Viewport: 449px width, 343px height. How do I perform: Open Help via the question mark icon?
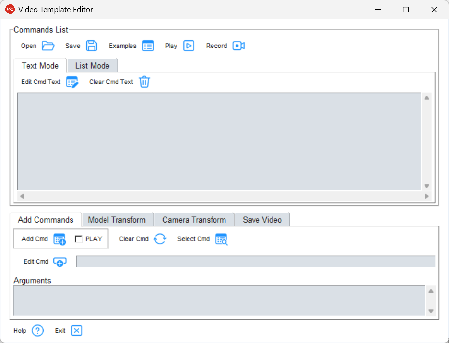coord(37,331)
